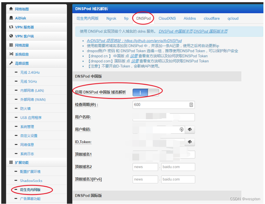Click 这里 link on the dnspod.cn line

point(134,56)
